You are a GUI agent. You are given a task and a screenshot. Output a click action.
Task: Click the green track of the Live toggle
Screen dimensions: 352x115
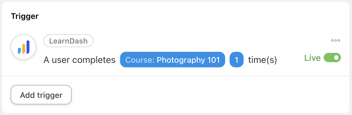pyautogui.click(x=328, y=58)
